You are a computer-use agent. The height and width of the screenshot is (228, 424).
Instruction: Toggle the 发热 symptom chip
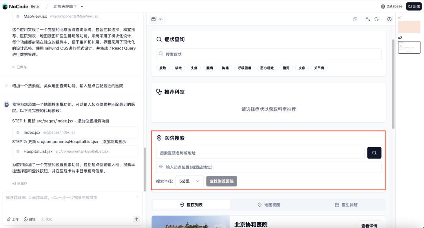(x=162, y=67)
